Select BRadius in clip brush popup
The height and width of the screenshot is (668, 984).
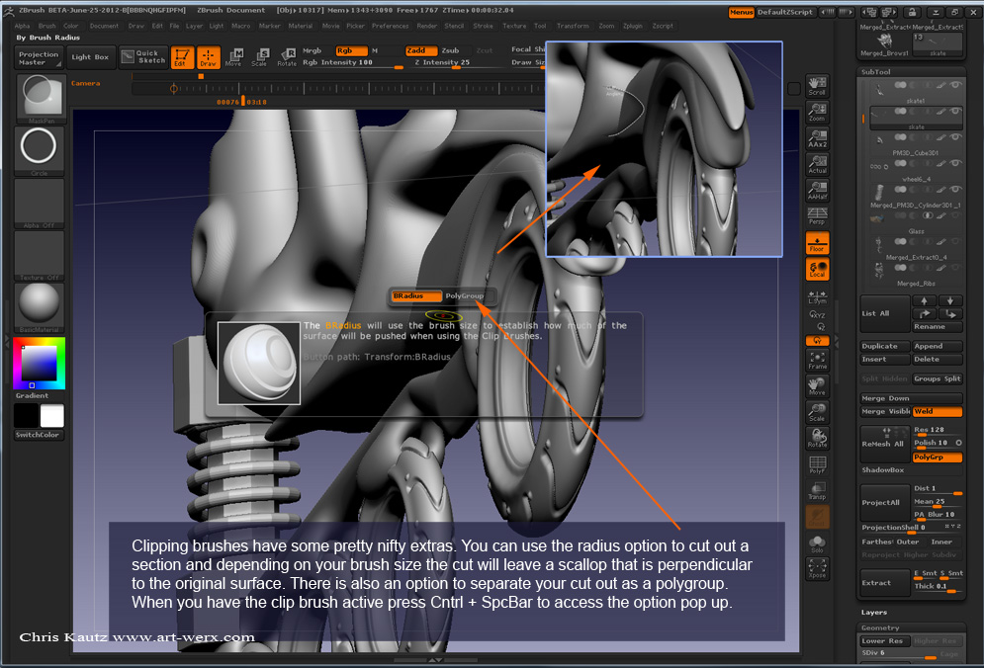(x=415, y=296)
